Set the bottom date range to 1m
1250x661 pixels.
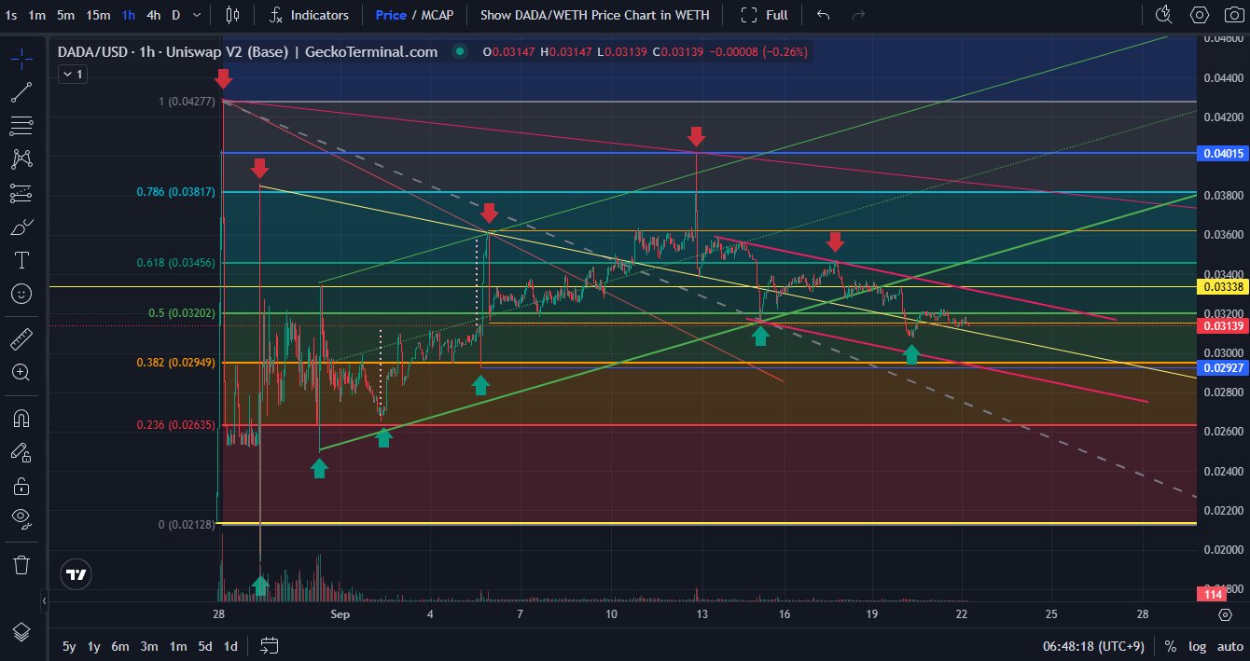(x=177, y=646)
